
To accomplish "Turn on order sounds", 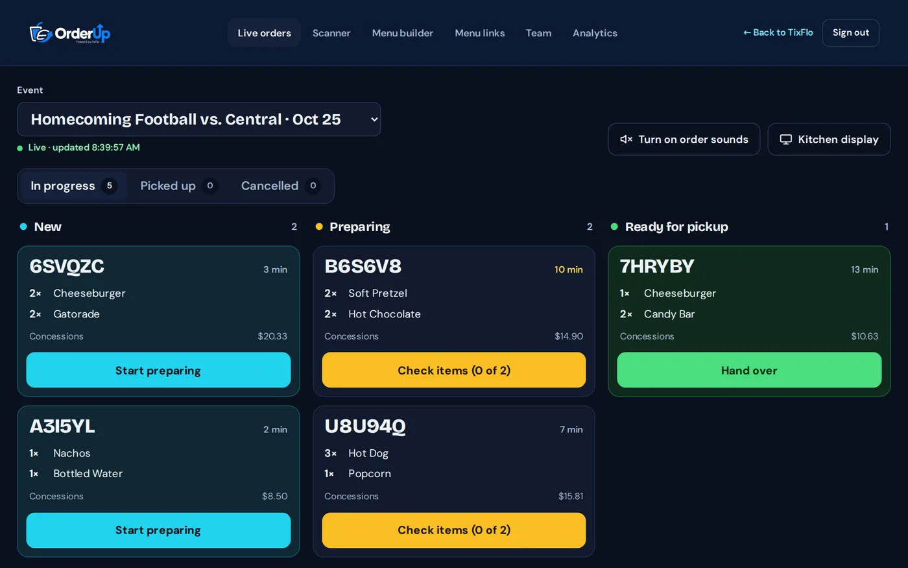I will coord(684,140).
